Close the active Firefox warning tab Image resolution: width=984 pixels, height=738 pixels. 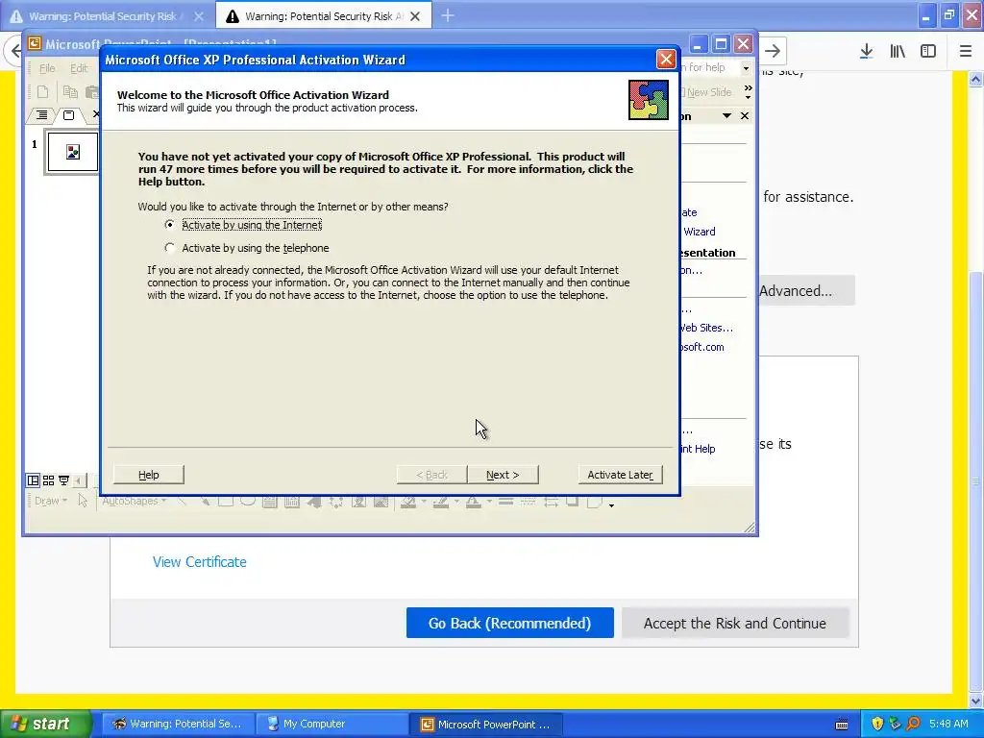click(x=415, y=16)
